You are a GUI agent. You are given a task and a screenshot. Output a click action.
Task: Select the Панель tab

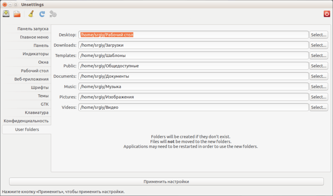coord(27,45)
